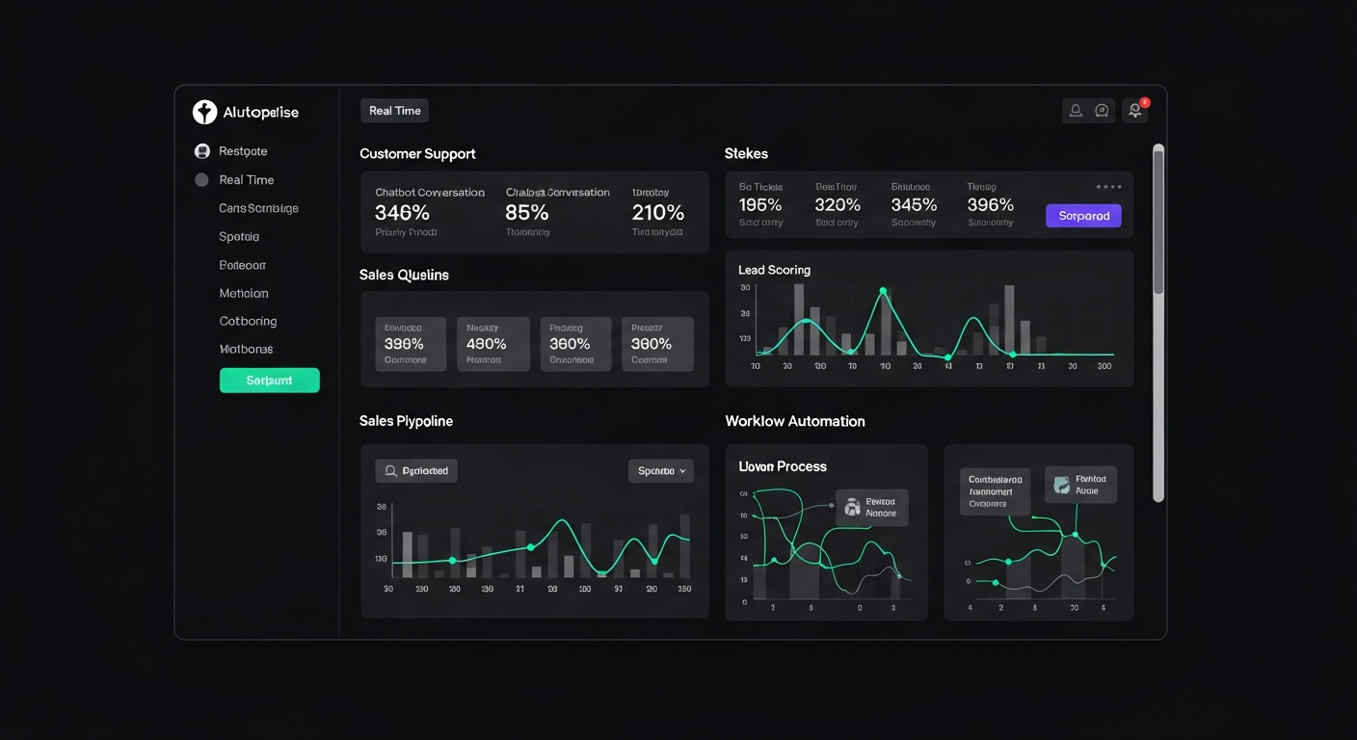Click the Customer Support heading
The image size is (1357, 740).
(417, 154)
